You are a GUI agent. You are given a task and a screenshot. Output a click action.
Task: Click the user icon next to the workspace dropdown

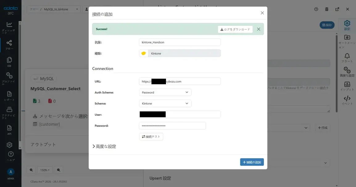point(86,9)
